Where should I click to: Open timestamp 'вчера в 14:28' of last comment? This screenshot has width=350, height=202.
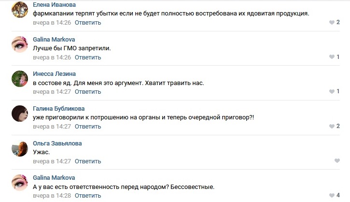point(52,196)
